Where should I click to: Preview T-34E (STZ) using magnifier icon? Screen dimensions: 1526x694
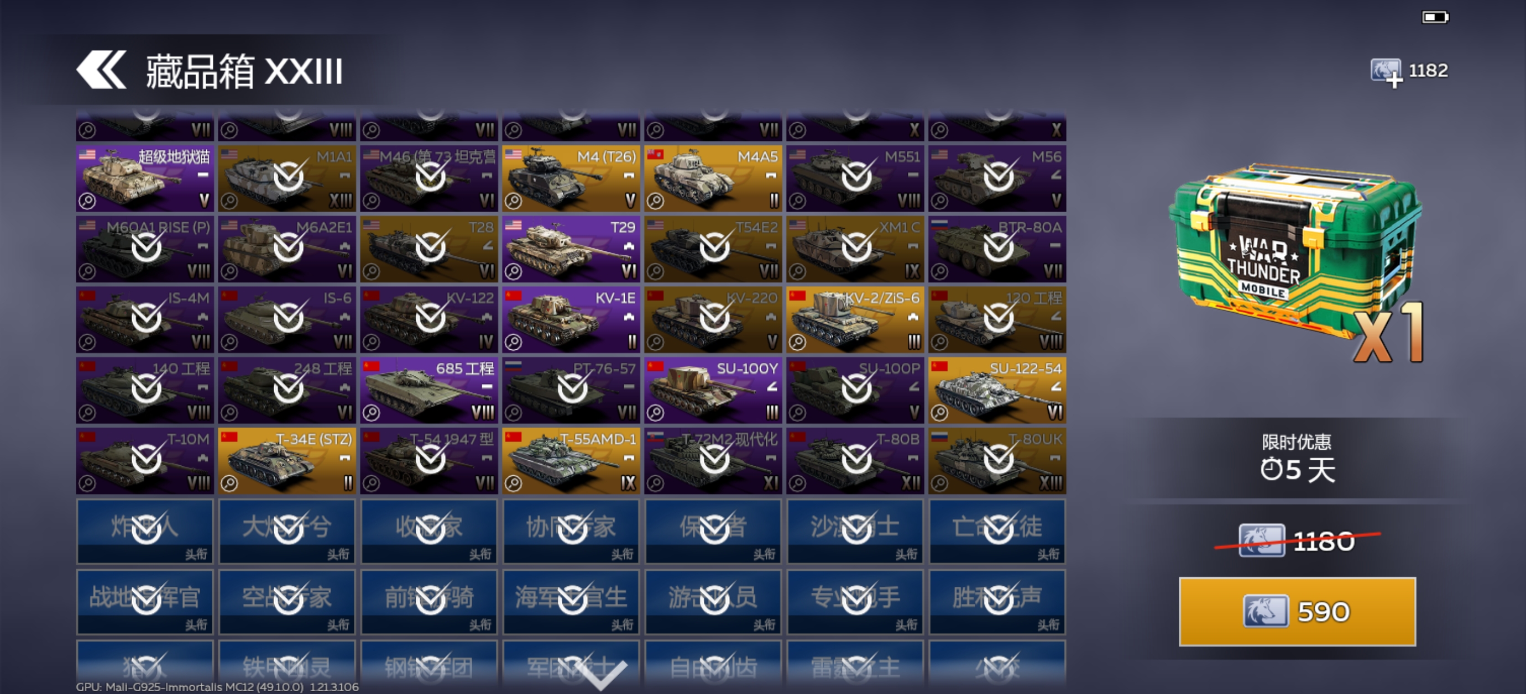coord(229,483)
